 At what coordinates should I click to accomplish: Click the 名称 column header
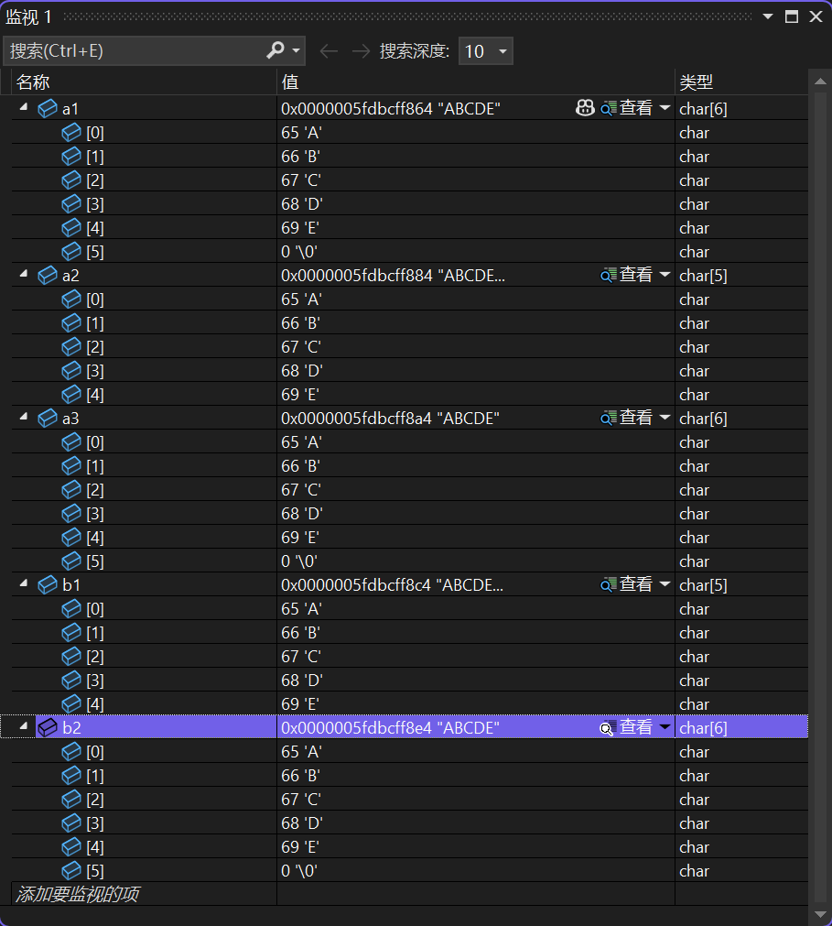(33, 82)
